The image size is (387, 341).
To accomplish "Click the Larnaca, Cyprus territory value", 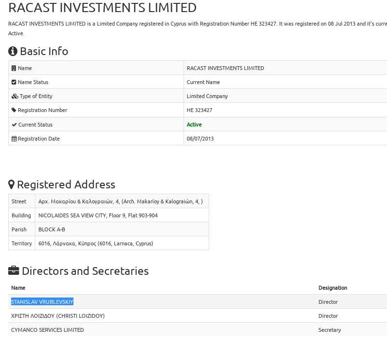I will [x=96, y=243].
